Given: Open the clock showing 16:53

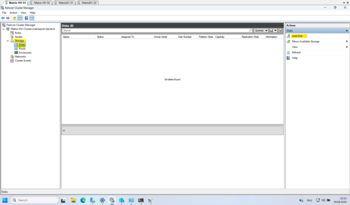Looking at the screenshot, I should 340,200.
